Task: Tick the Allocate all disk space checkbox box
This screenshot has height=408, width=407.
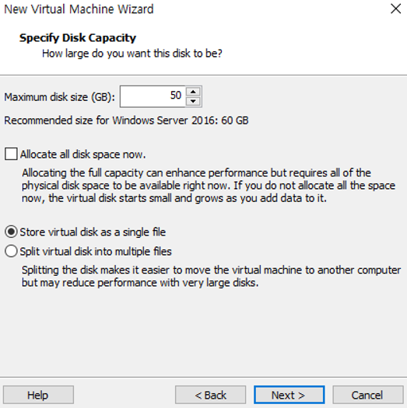Action: tap(11, 154)
